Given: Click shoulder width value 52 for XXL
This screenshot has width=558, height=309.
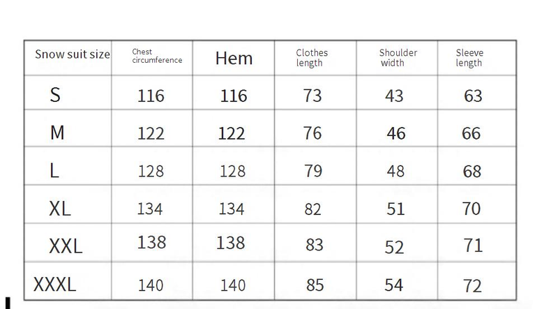Looking at the screenshot, I should (x=395, y=246).
